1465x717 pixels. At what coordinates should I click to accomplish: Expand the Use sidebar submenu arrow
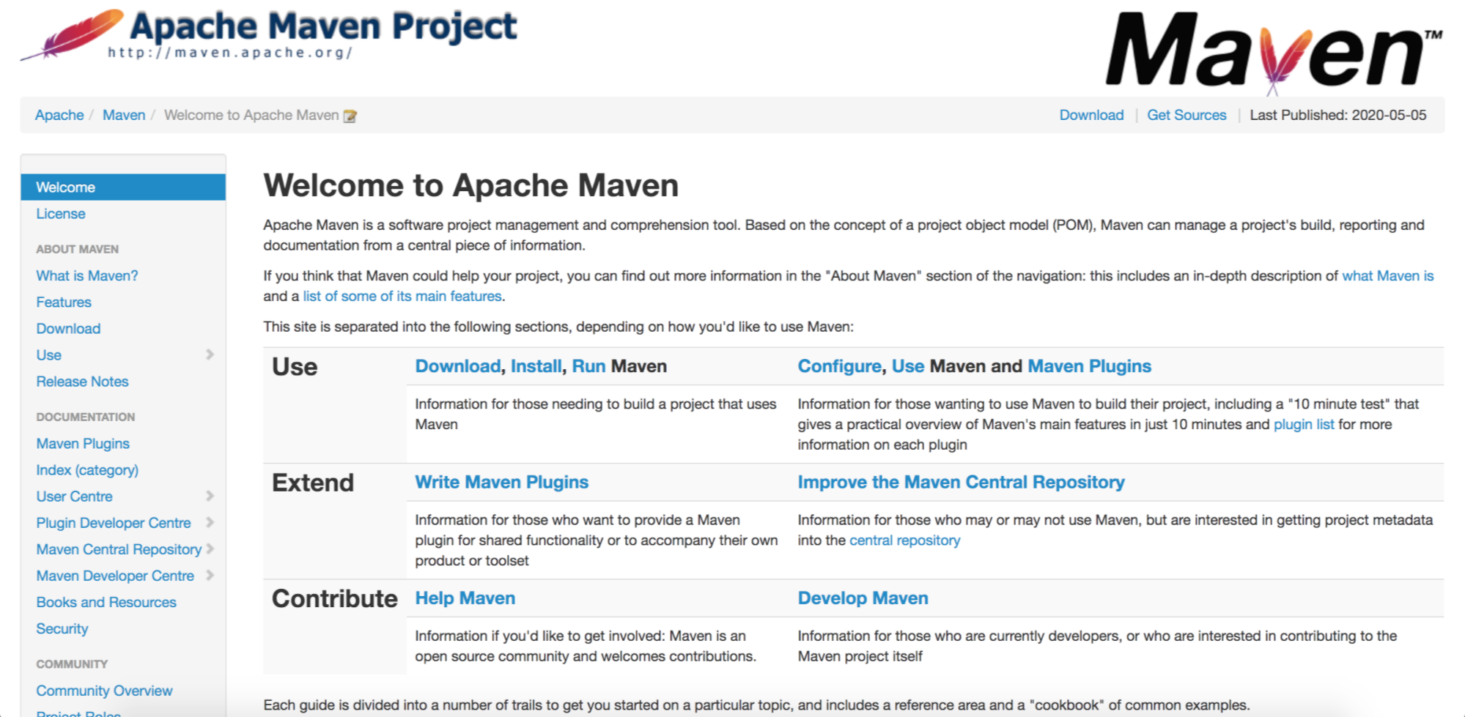point(210,354)
